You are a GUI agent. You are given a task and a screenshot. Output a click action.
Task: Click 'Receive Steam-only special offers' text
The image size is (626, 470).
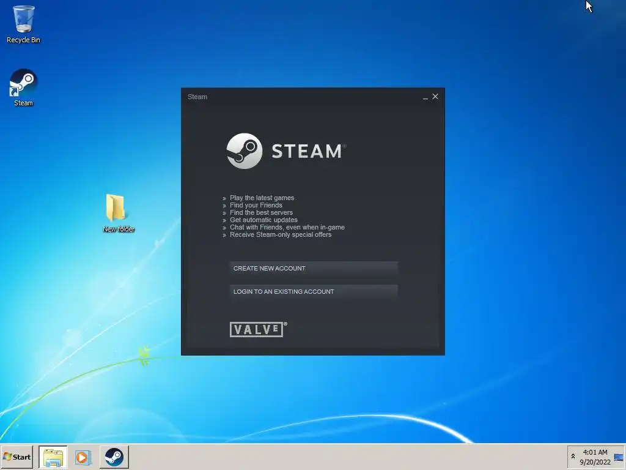coord(281,234)
